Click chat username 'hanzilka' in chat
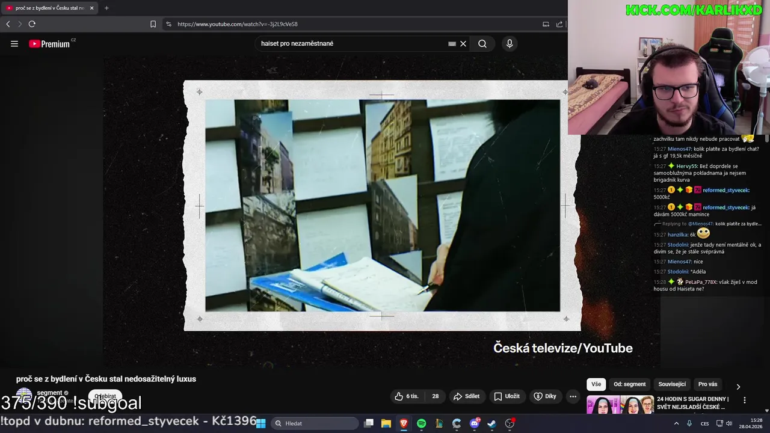770x433 pixels. [677, 235]
